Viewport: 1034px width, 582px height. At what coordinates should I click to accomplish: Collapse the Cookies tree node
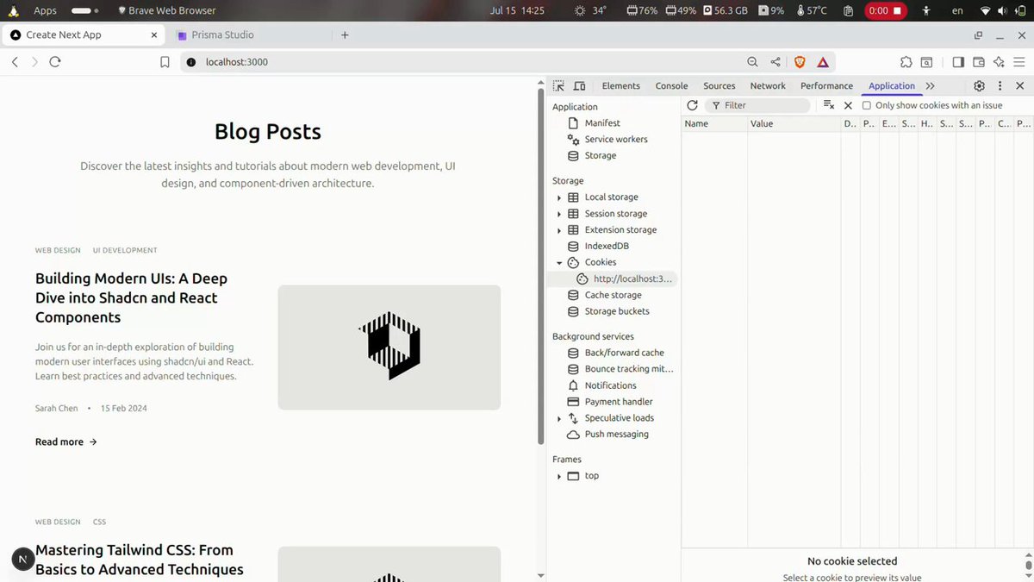click(559, 263)
